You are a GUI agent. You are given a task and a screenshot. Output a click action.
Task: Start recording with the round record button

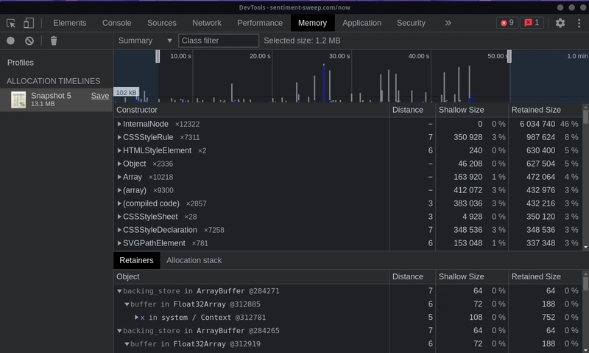(10, 41)
